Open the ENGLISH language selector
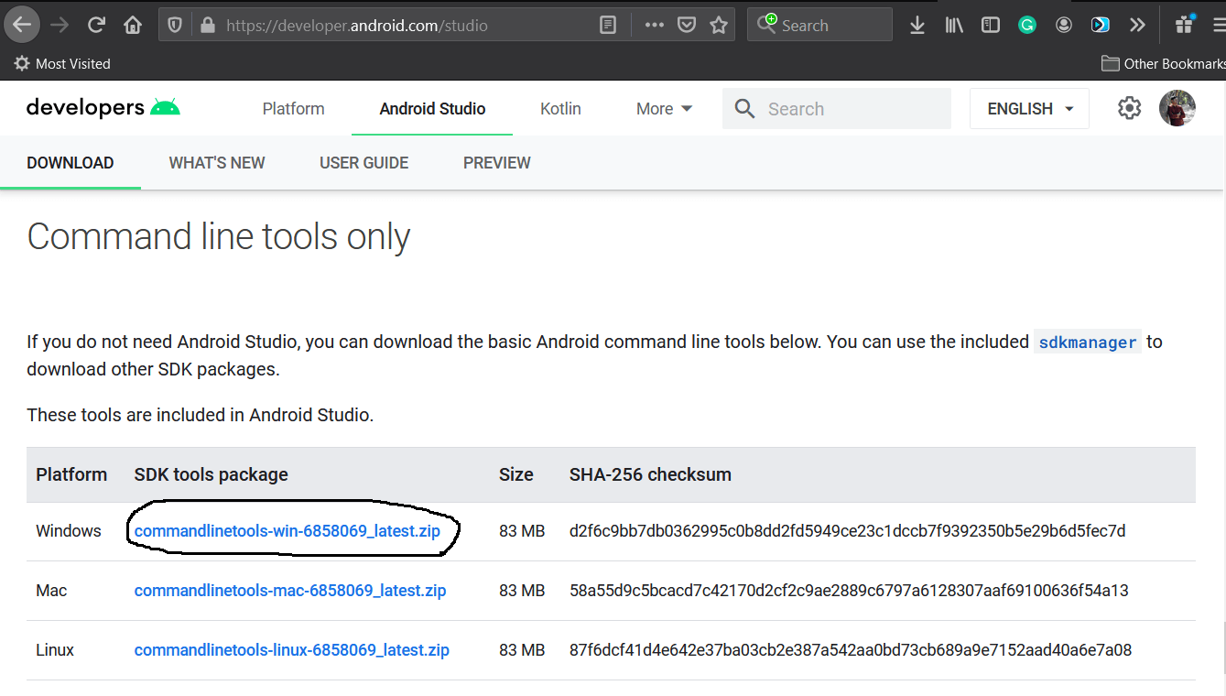This screenshot has height=696, width=1226. pyautogui.click(x=1028, y=108)
